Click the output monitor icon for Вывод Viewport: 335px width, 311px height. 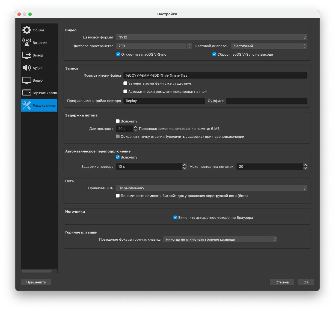coord(27,55)
